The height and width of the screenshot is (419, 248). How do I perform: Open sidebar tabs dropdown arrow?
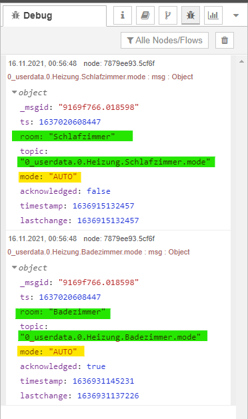(236, 15)
